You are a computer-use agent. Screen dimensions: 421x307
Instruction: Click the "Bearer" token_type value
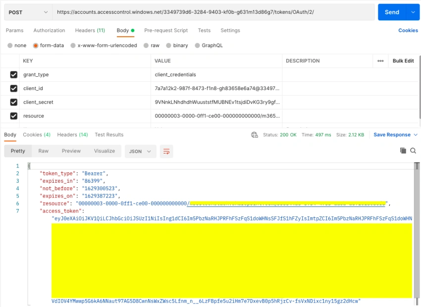pos(93,174)
